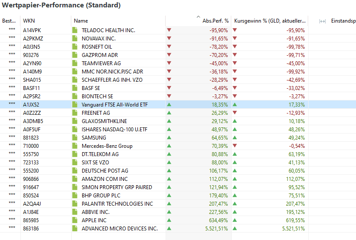Click the TELADOC HEALTH INC. document icon

coord(75,30)
